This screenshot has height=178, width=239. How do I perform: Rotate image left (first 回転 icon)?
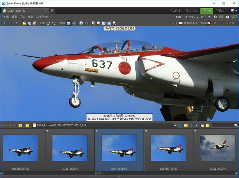pyautogui.click(x=49, y=23)
